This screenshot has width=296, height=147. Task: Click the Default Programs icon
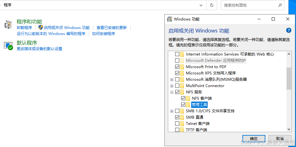pos(8,46)
